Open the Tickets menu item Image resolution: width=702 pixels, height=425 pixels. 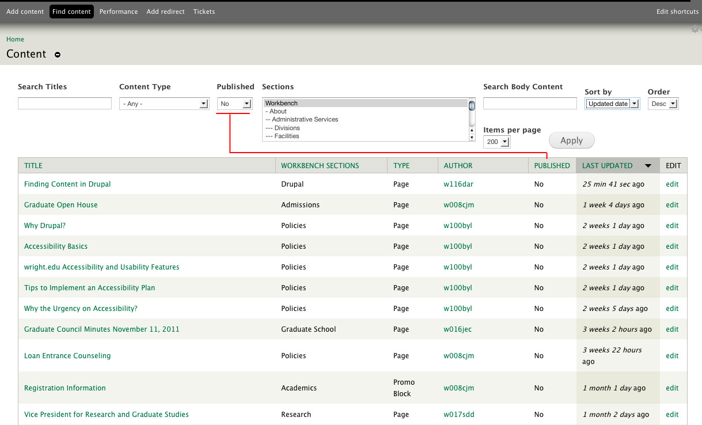pyautogui.click(x=204, y=11)
